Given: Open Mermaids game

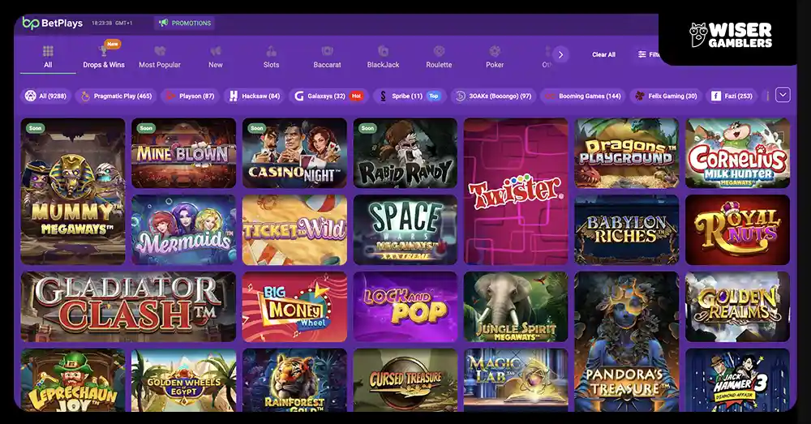Looking at the screenshot, I should click(183, 230).
